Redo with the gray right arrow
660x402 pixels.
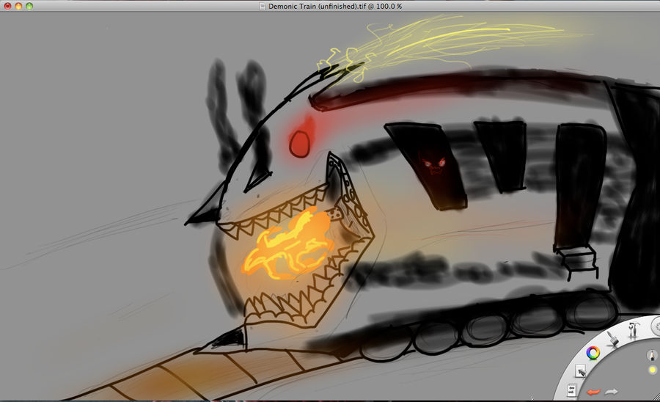[611, 392]
